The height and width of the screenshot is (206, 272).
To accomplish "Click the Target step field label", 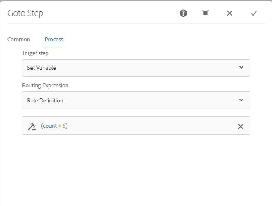I will [x=35, y=53].
